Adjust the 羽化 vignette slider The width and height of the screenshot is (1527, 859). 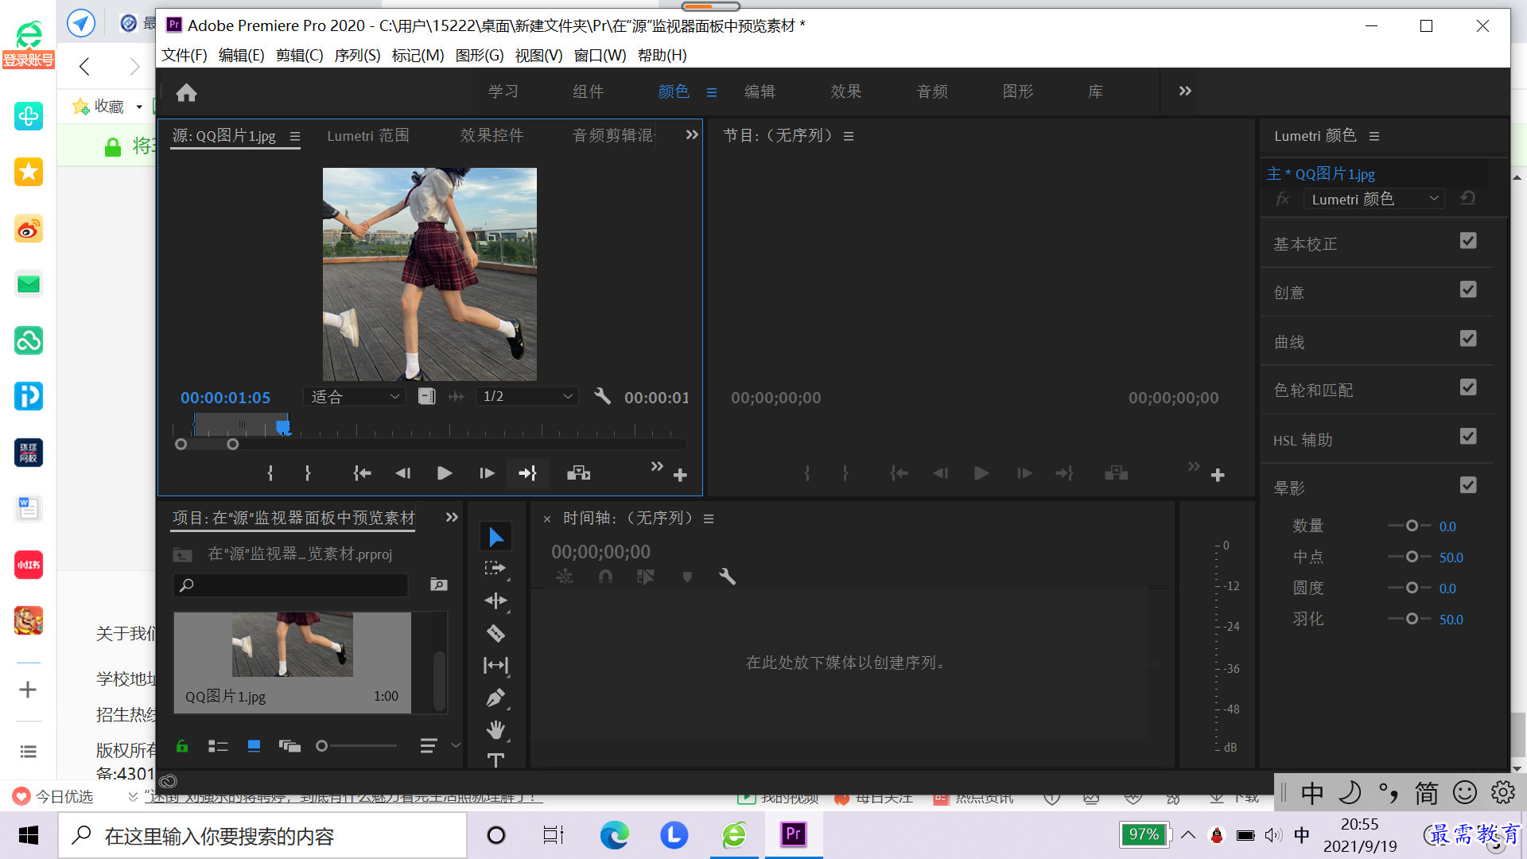pyautogui.click(x=1412, y=619)
